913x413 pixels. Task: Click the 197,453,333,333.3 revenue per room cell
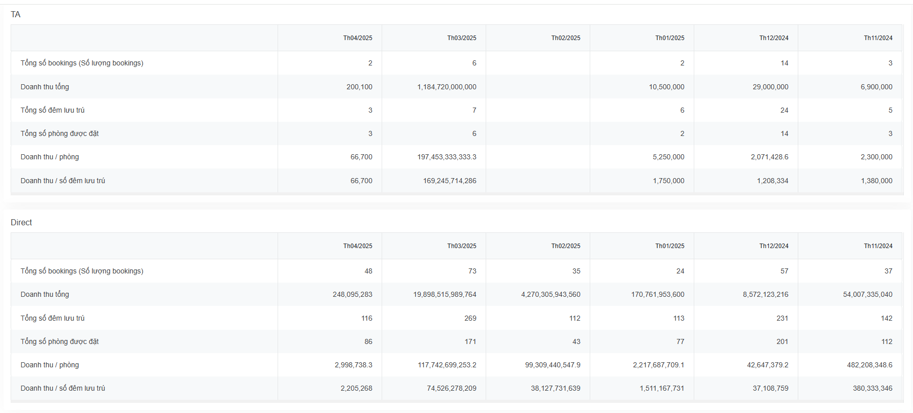click(x=447, y=157)
